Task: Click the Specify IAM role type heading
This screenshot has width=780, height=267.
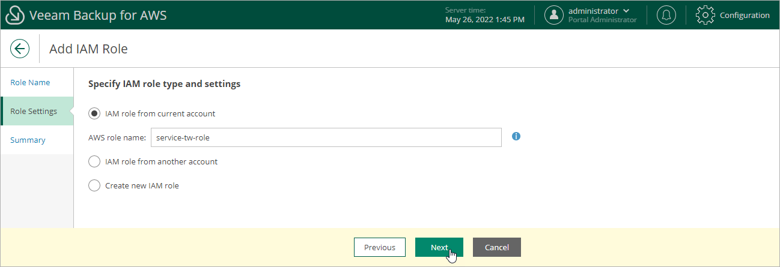Action: pyautogui.click(x=165, y=84)
